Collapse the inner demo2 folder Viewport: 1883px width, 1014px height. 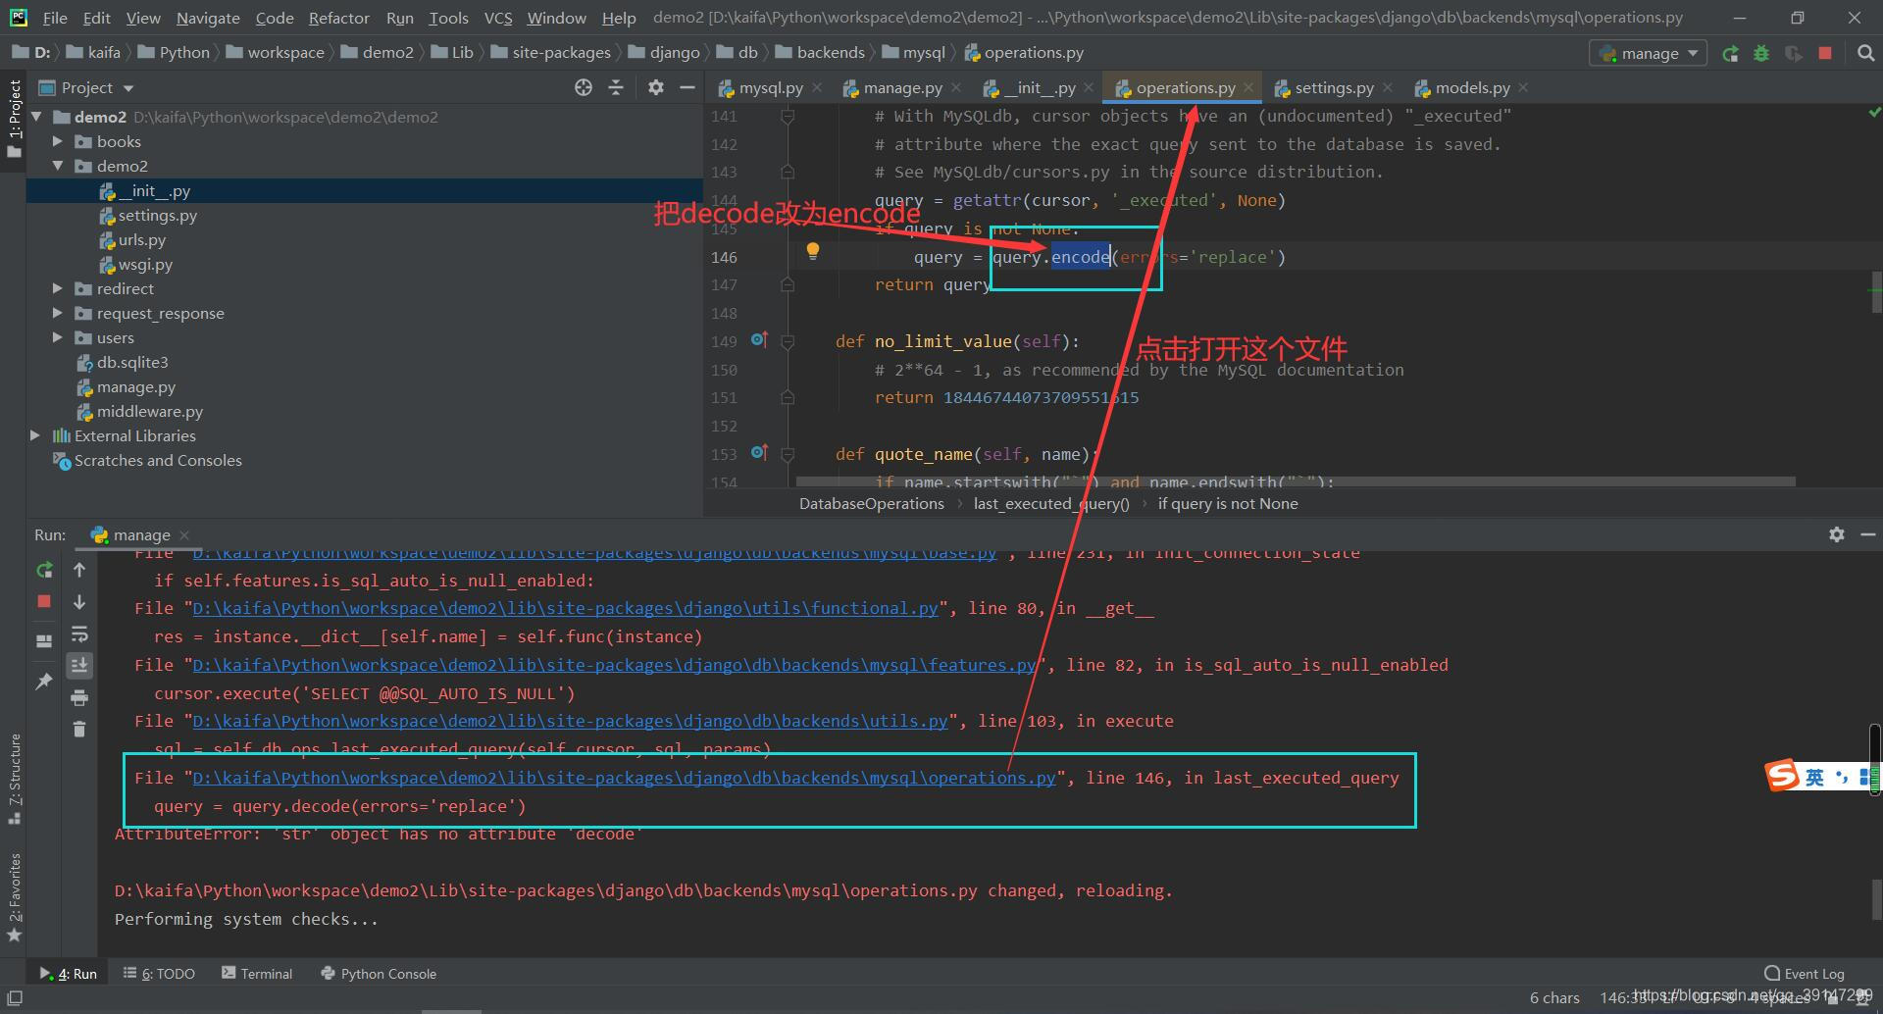tap(57, 166)
